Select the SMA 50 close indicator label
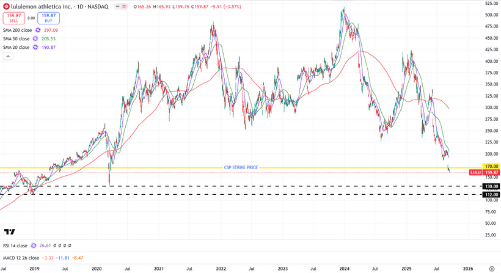The image size is (501, 273). [16, 38]
